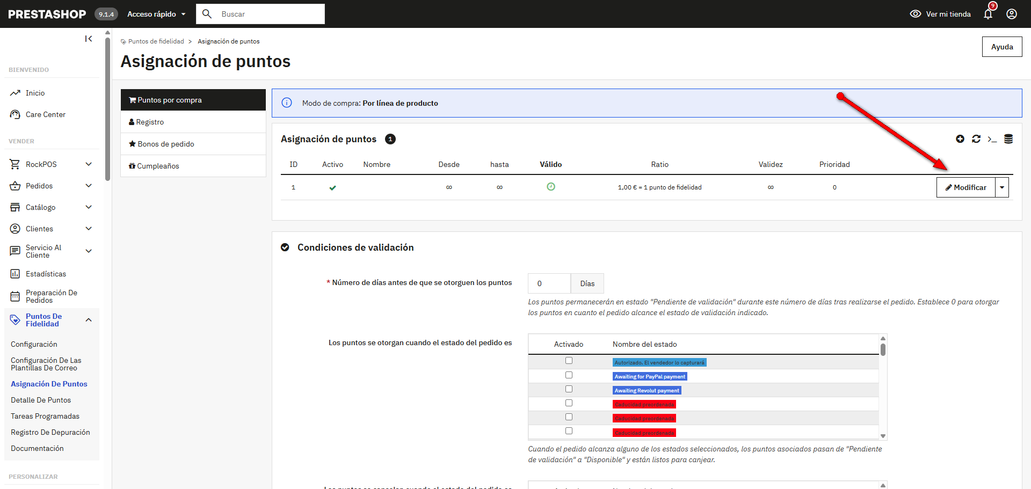Open the notifications bell
This screenshot has height=489, width=1031.
[988, 14]
